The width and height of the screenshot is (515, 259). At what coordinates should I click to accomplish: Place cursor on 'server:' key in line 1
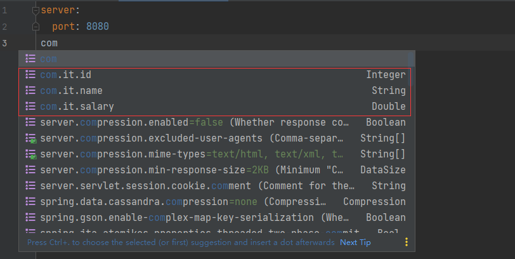pos(60,11)
